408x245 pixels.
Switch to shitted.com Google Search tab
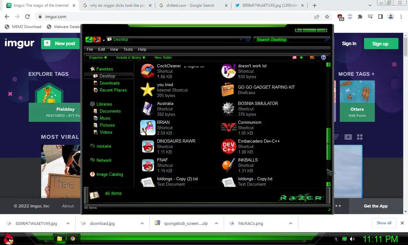tap(193, 5)
